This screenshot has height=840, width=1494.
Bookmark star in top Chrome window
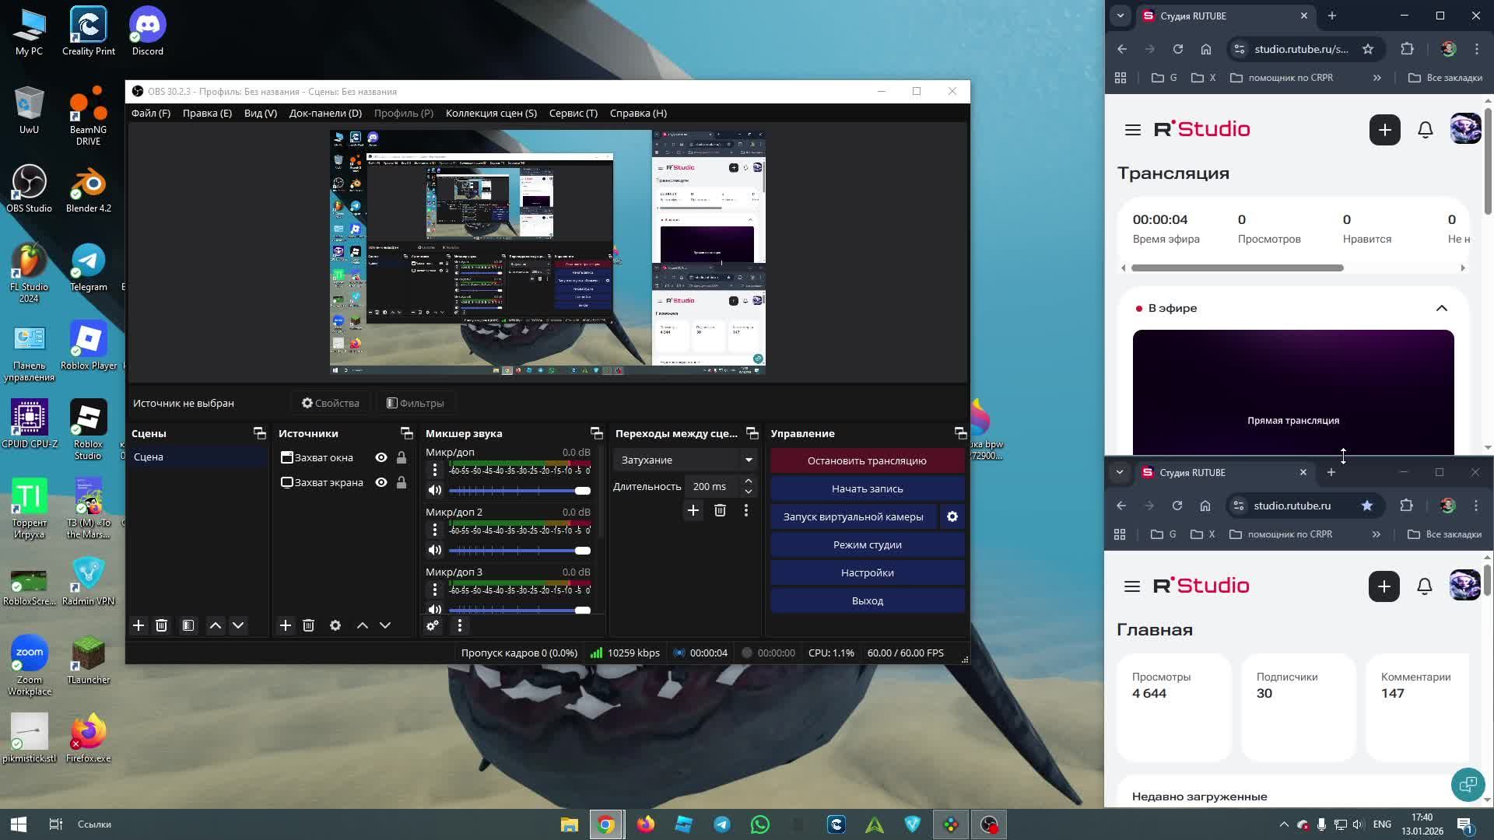(1368, 49)
